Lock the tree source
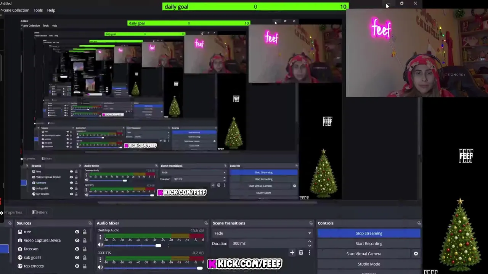This screenshot has height=274, width=488. (x=85, y=232)
